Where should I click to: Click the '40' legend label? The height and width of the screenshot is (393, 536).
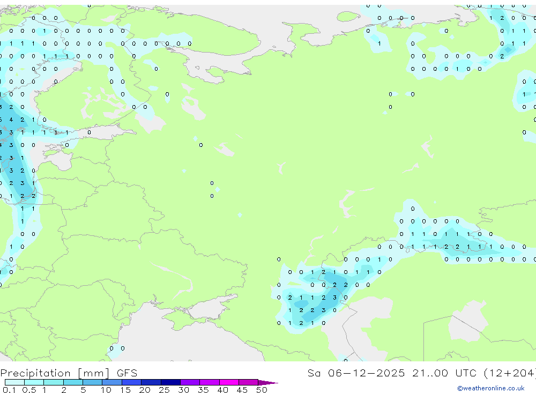(x=222, y=390)
